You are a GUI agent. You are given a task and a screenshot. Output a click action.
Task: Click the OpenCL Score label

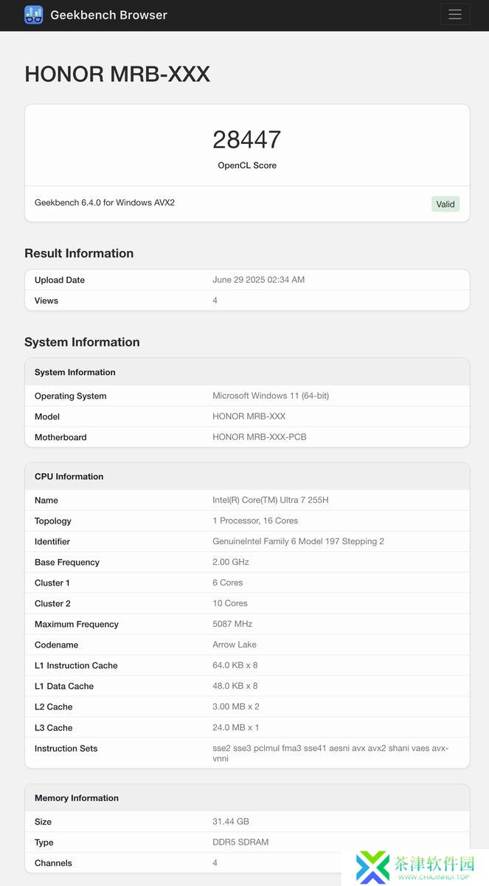click(x=247, y=165)
